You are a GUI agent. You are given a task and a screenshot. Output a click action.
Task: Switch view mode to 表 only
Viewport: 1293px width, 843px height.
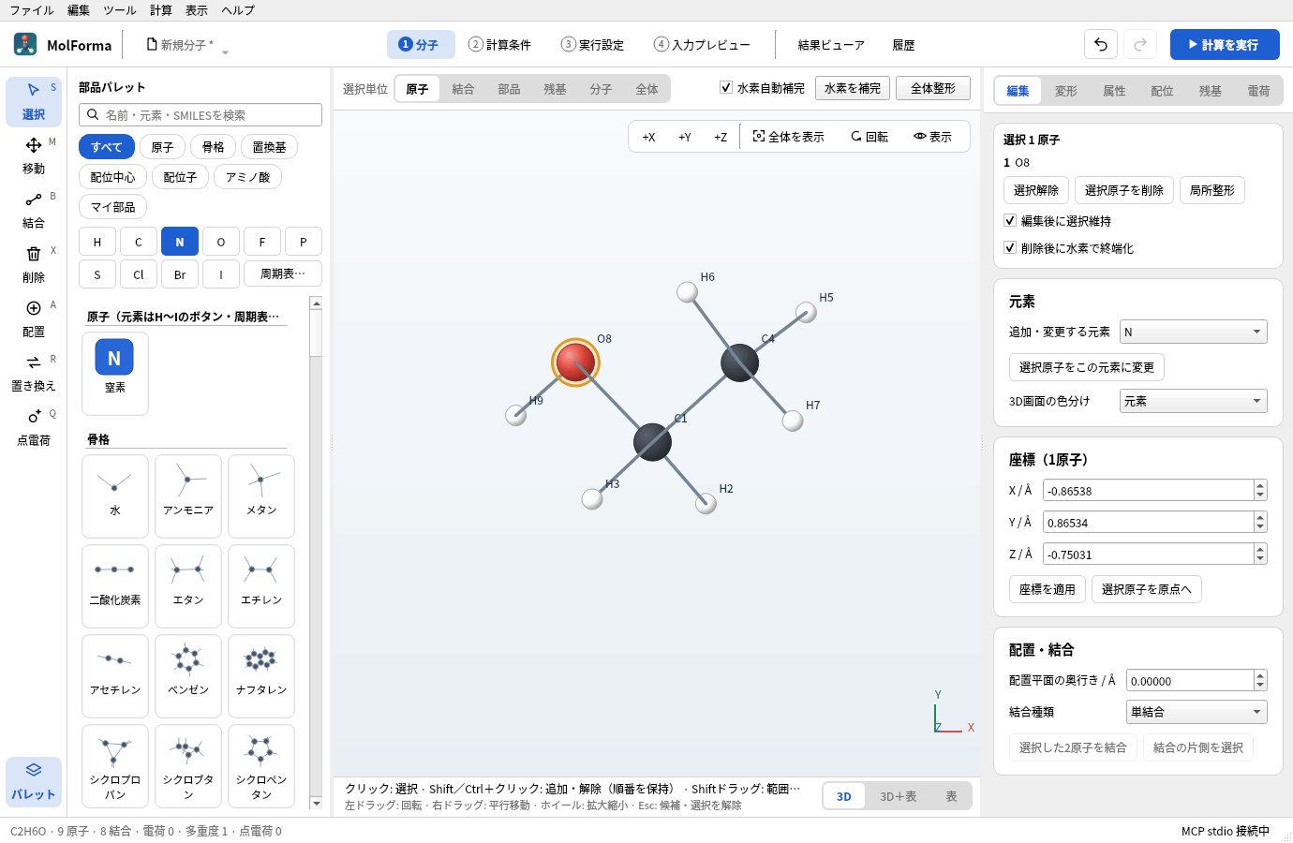click(951, 796)
